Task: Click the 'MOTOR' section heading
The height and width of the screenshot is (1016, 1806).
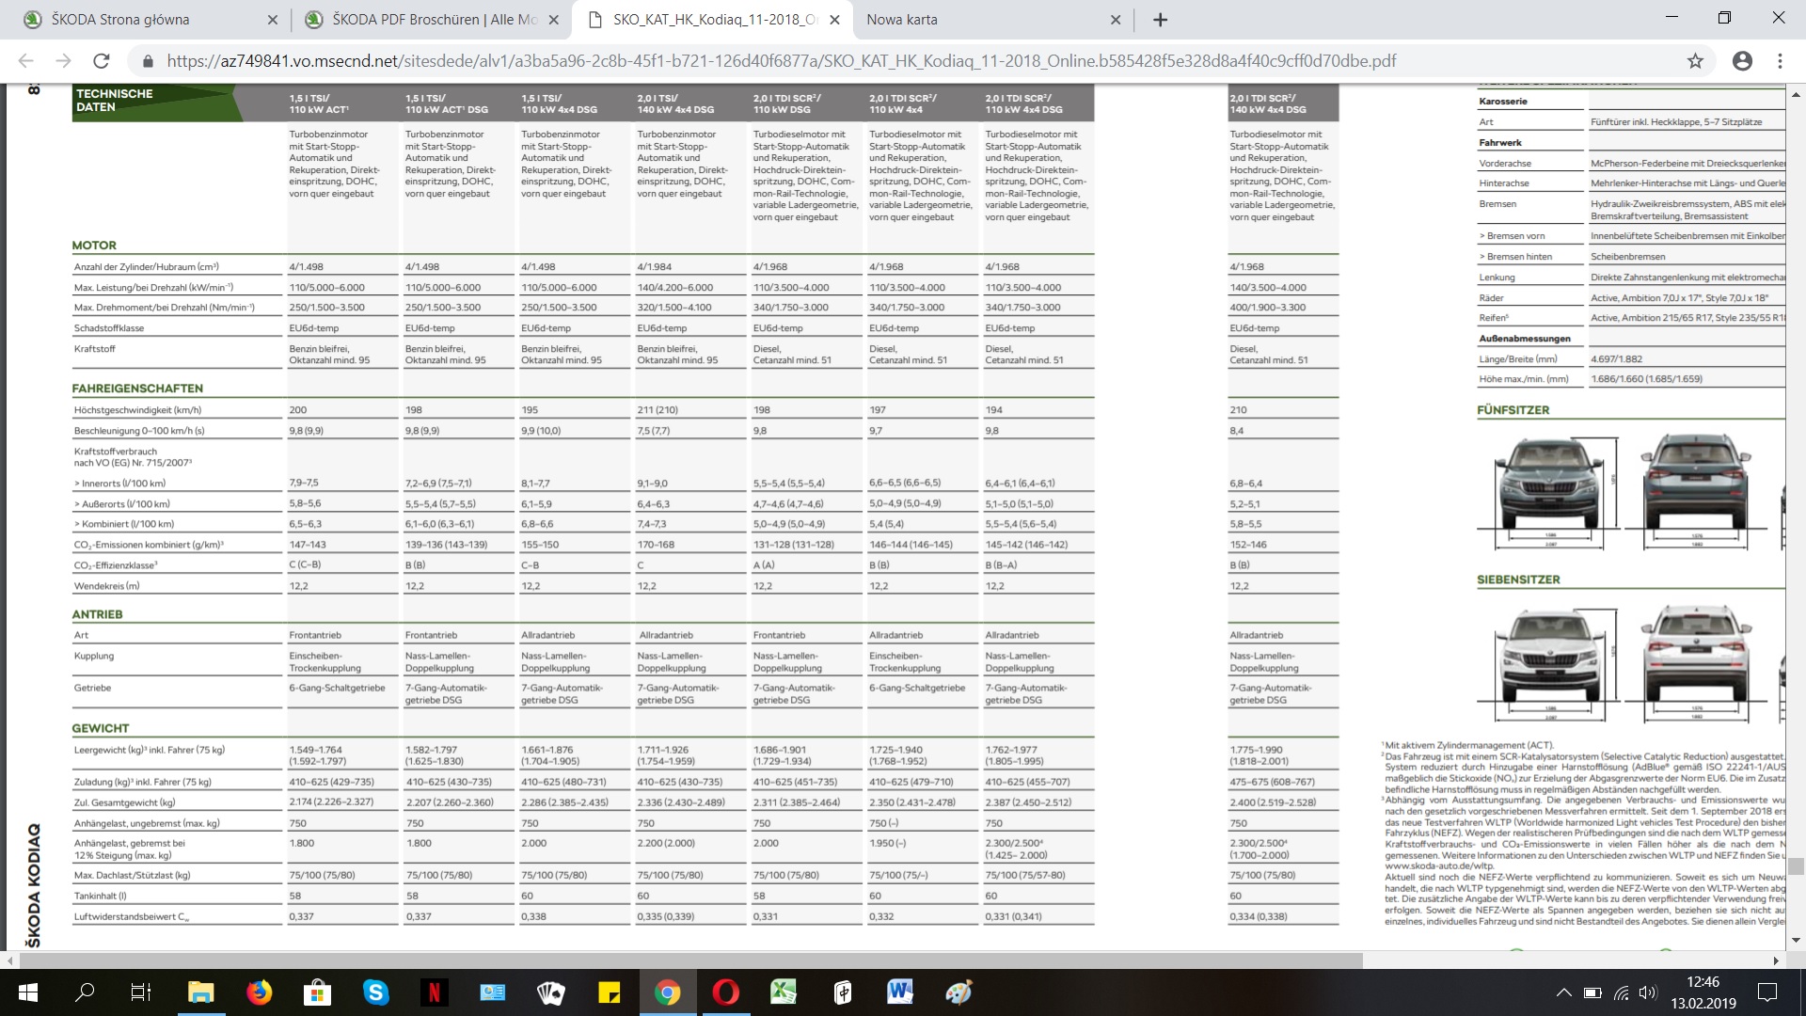Action: point(94,246)
